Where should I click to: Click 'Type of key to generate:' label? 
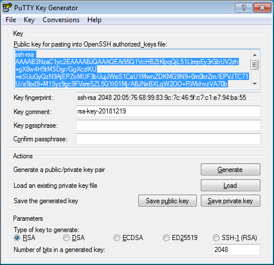47,230
